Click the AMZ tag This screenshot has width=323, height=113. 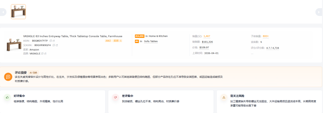[x=108, y=41]
